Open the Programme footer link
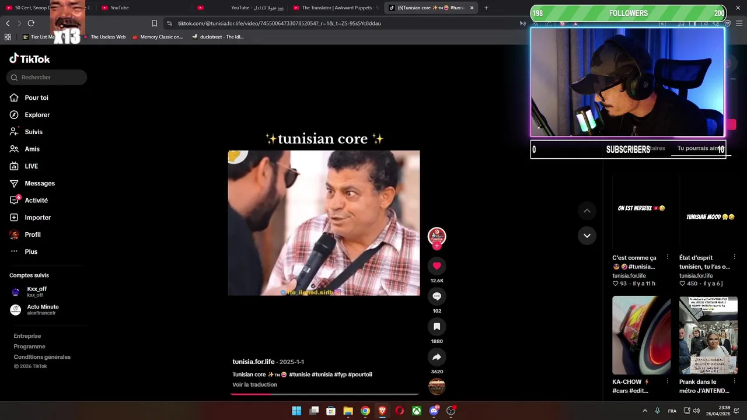747x420 pixels. (x=29, y=346)
